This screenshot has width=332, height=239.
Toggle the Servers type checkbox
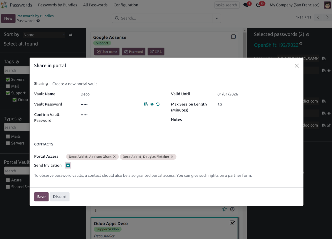click(8, 143)
